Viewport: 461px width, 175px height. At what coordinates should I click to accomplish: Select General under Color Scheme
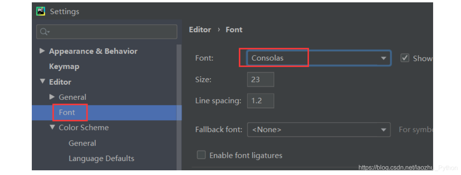click(82, 143)
